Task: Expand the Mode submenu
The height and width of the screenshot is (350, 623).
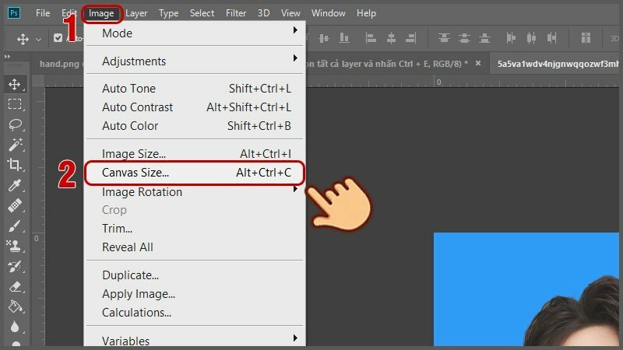Action: click(195, 33)
